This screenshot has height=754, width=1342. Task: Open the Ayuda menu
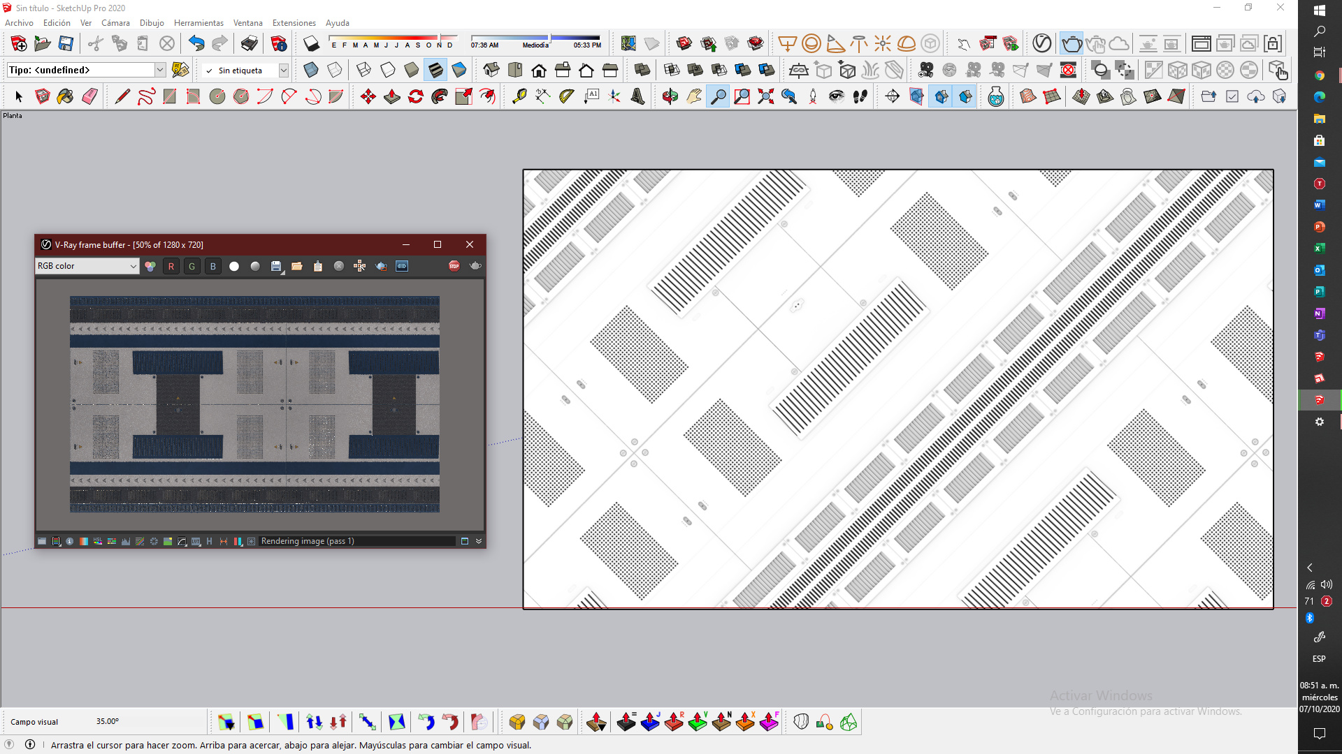[337, 23]
